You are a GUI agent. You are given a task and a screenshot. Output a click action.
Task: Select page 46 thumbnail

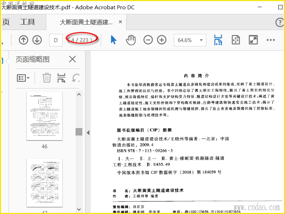45,116
